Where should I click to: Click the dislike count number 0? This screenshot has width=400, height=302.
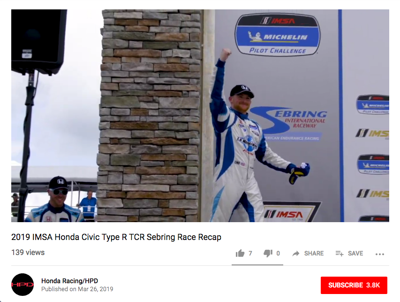pyautogui.click(x=278, y=254)
